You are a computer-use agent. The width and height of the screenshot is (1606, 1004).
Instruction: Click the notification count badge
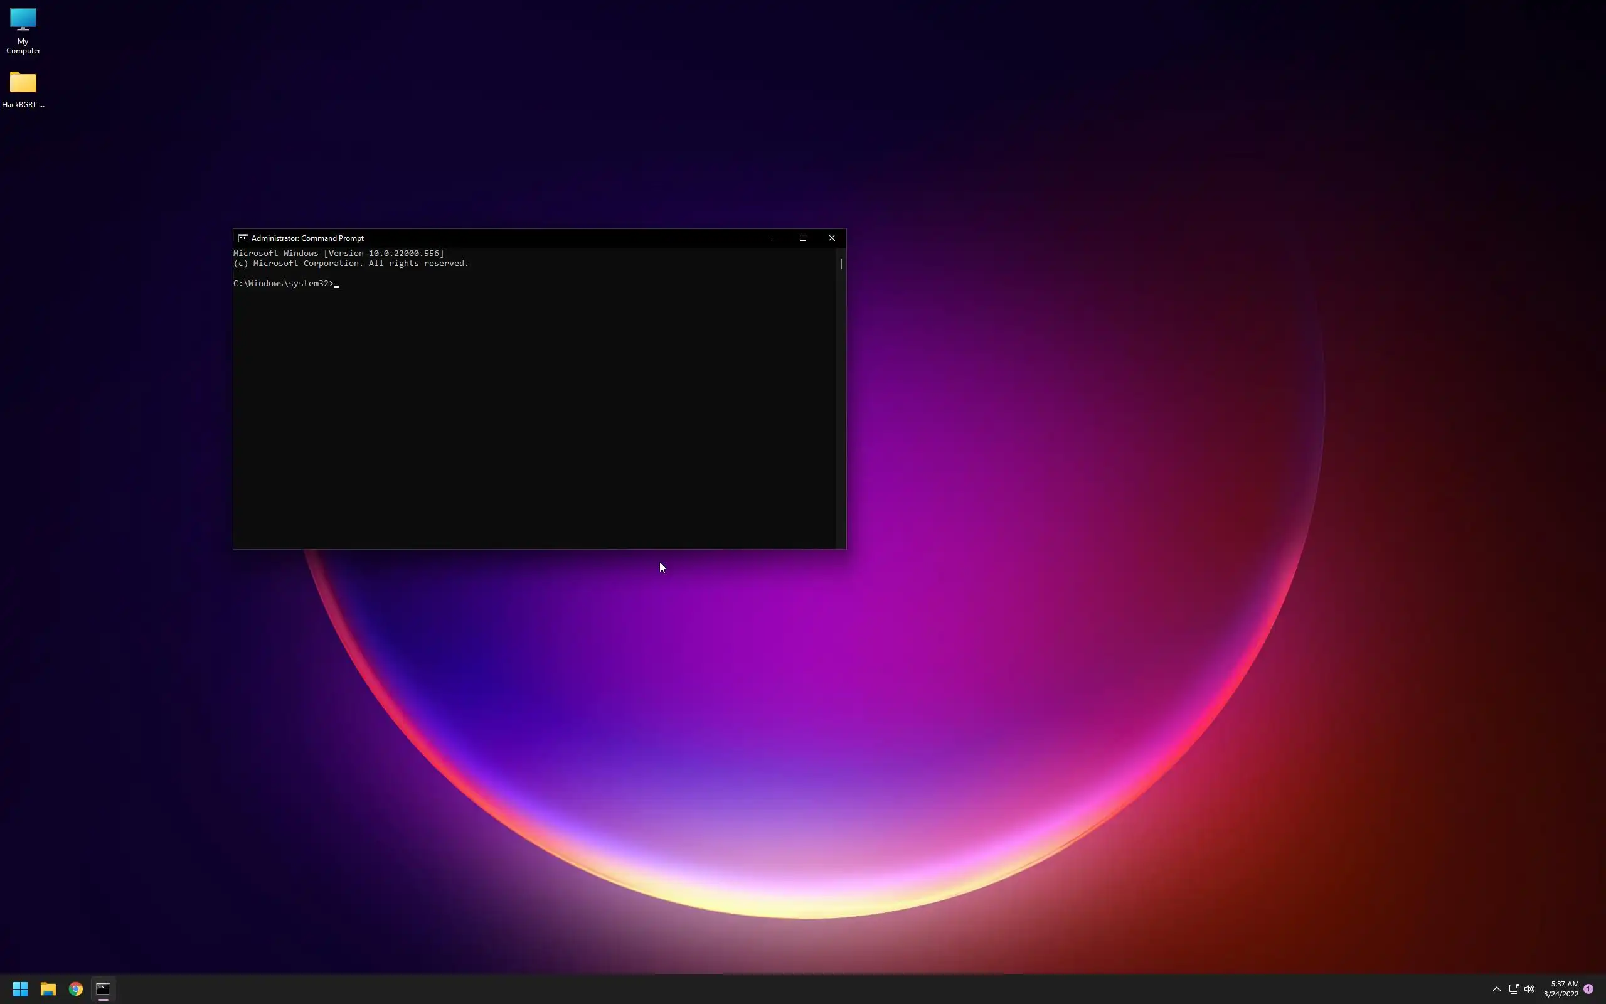pos(1588,989)
